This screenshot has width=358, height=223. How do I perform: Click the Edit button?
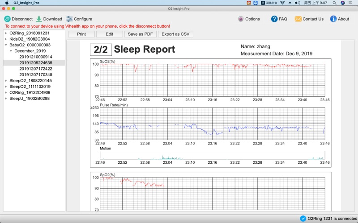(x=109, y=34)
